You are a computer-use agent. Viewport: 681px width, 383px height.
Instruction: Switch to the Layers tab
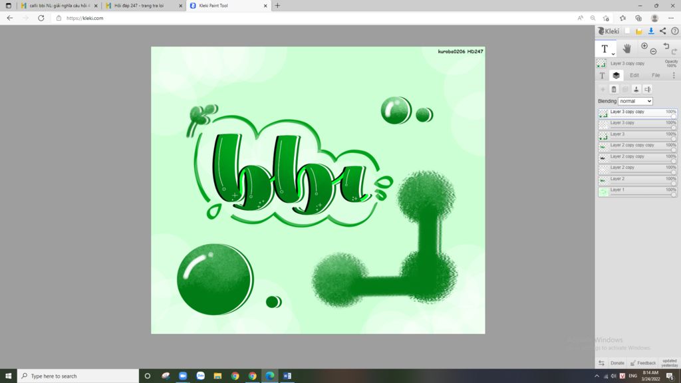click(616, 76)
